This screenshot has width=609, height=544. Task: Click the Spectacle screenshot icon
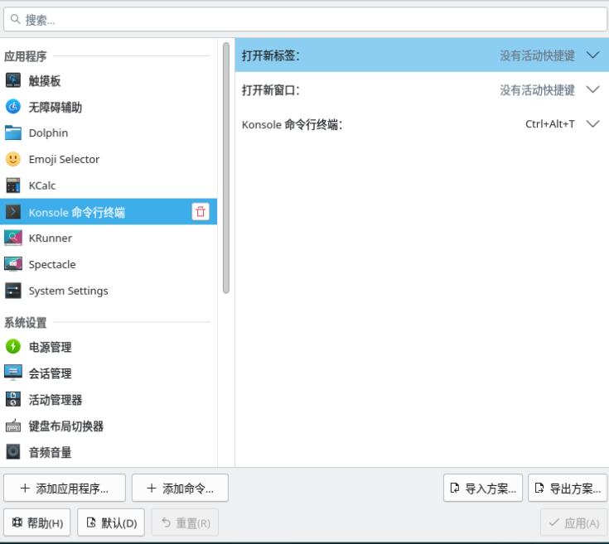[12, 264]
